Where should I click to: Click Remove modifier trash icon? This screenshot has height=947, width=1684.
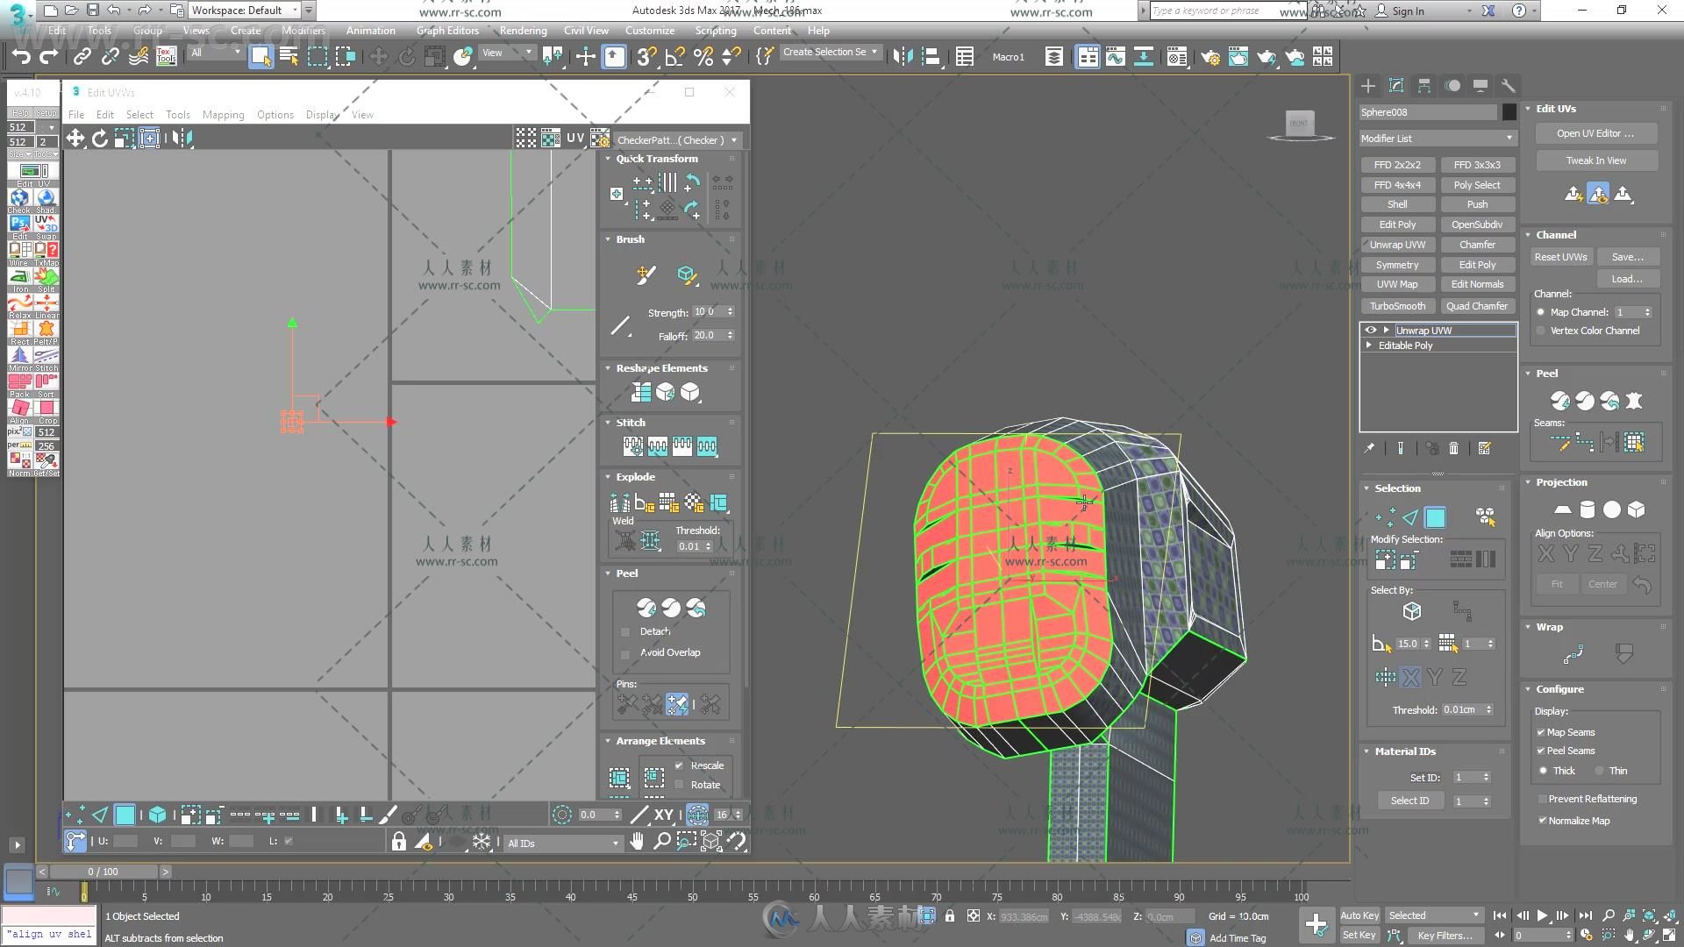[1453, 448]
